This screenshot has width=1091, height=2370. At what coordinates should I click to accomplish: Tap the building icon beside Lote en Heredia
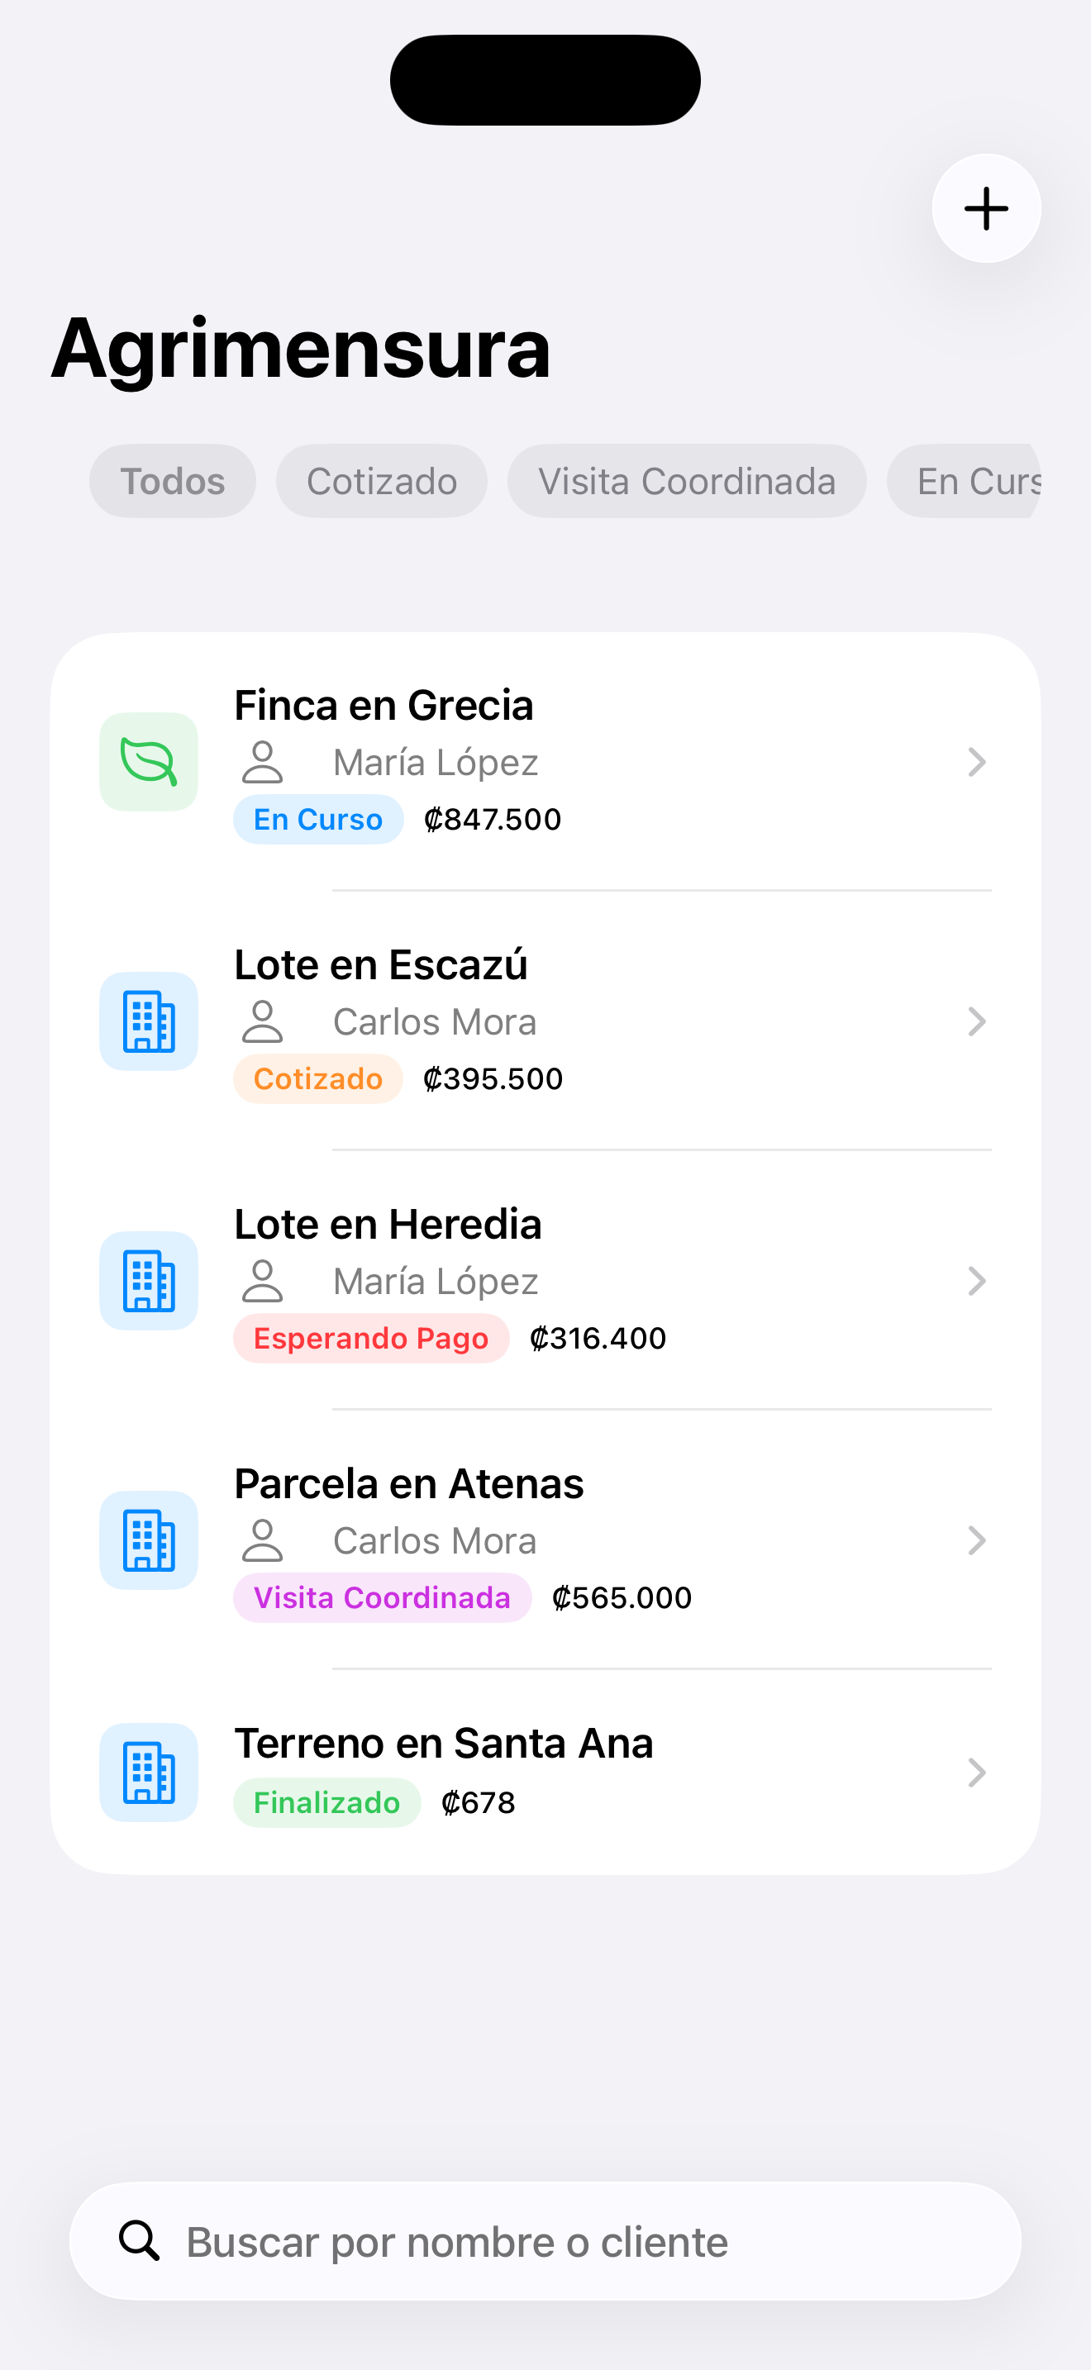pos(148,1281)
